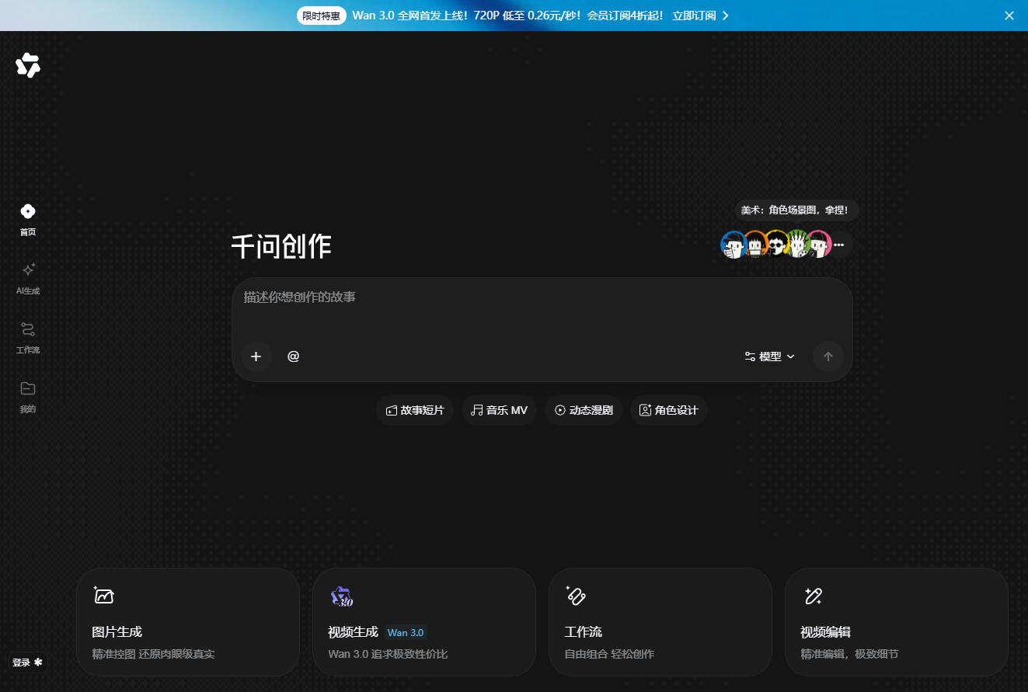Screen dimensions: 1028x692
Task: Click the three-dots more avatars button
Action: (x=839, y=245)
